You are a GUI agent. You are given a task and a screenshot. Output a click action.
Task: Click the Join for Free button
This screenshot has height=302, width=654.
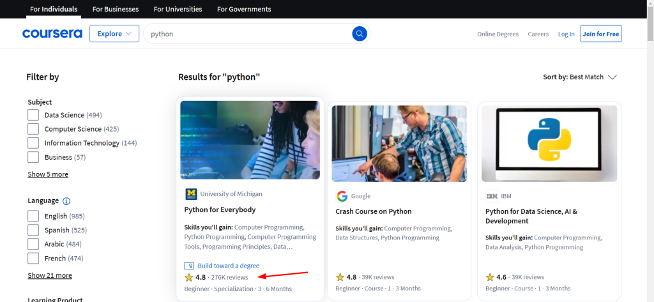pyautogui.click(x=601, y=34)
